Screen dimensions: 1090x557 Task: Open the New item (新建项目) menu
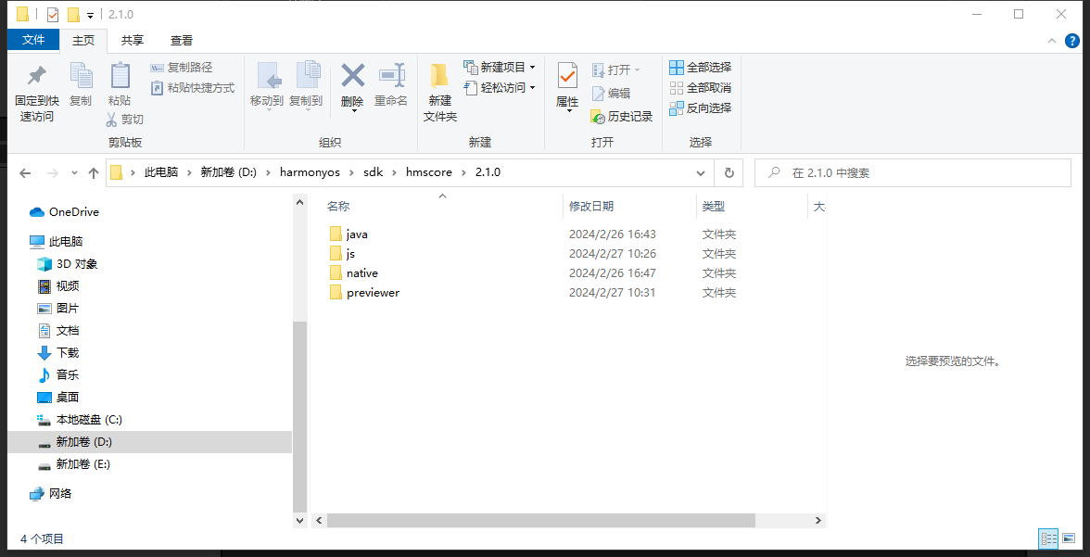(x=499, y=68)
